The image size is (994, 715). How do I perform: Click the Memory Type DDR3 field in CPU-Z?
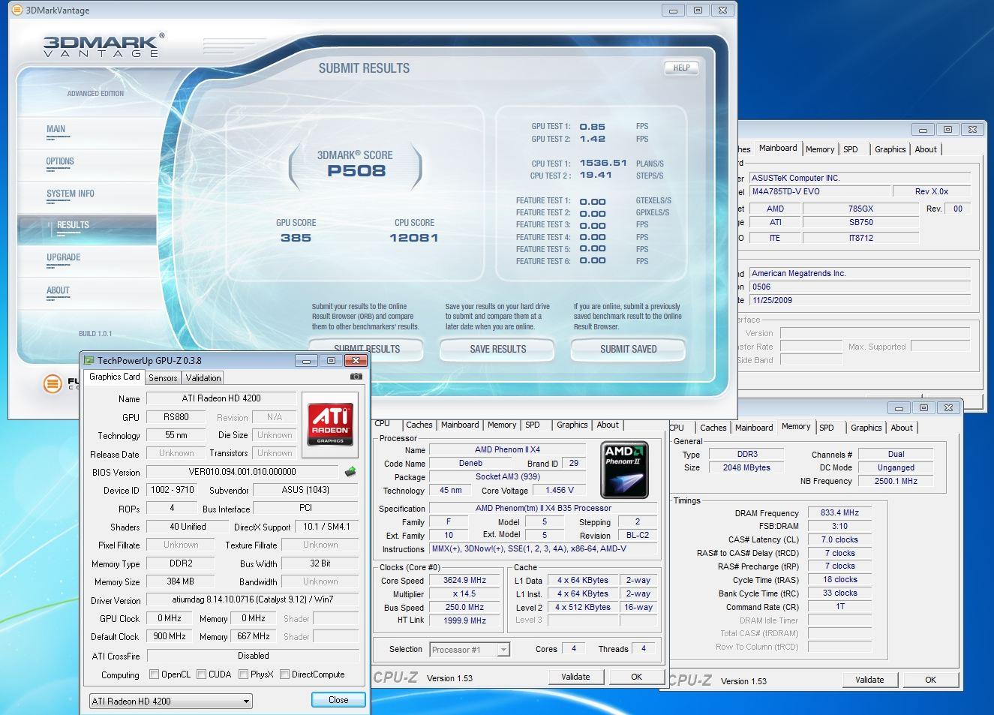point(747,454)
